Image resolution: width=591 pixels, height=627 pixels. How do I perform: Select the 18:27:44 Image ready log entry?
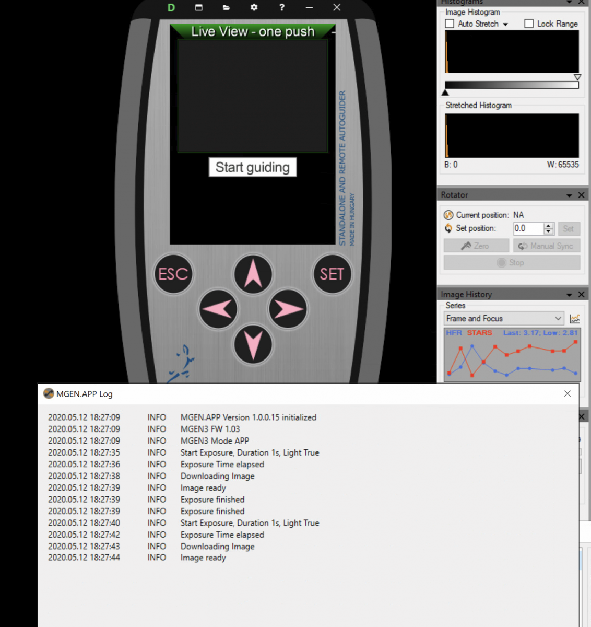pyautogui.click(x=137, y=558)
